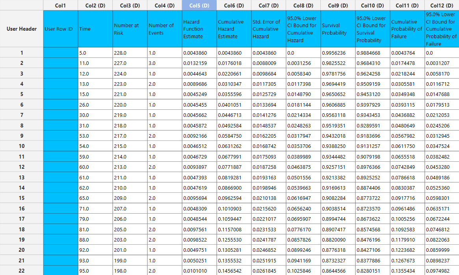The image size is (459, 275).
Task: Select the Col11 (D) column header
Action: pos(407,5)
